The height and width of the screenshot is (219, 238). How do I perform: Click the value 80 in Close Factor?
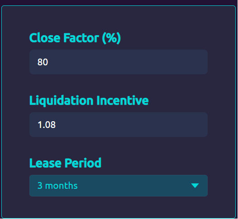pyautogui.click(x=43, y=62)
